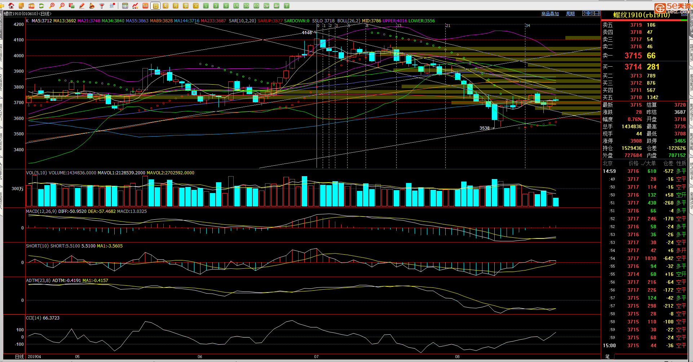693x362 pixels.
Task: Open the alert bell icon
Action: pos(92,6)
